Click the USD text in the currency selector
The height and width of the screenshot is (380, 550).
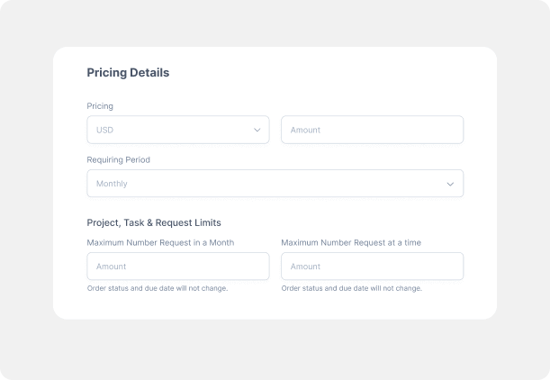104,130
